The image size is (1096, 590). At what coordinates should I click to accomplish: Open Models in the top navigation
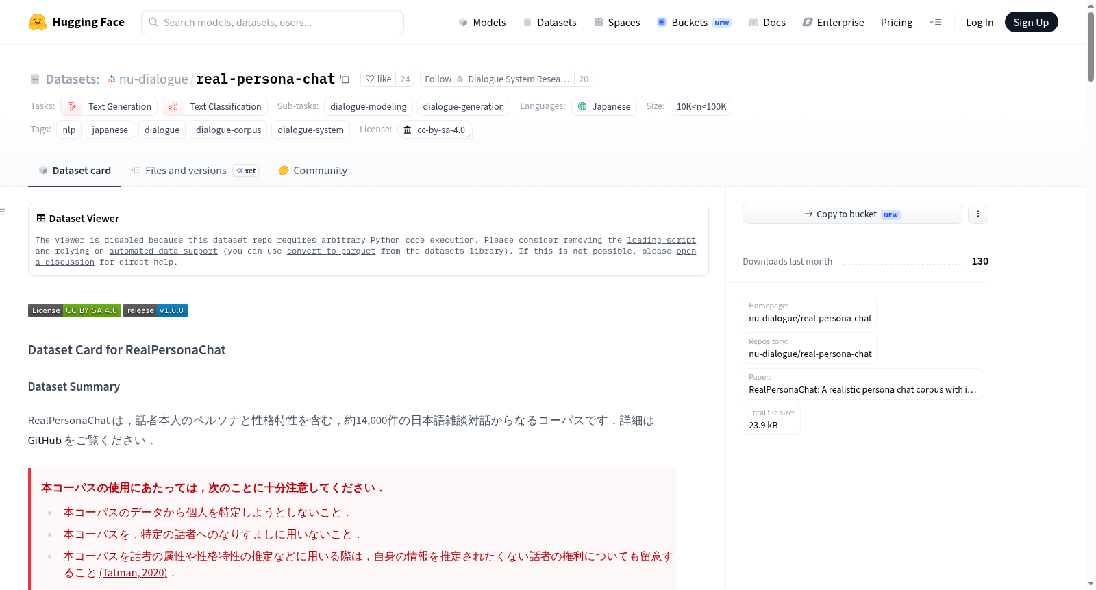[482, 22]
